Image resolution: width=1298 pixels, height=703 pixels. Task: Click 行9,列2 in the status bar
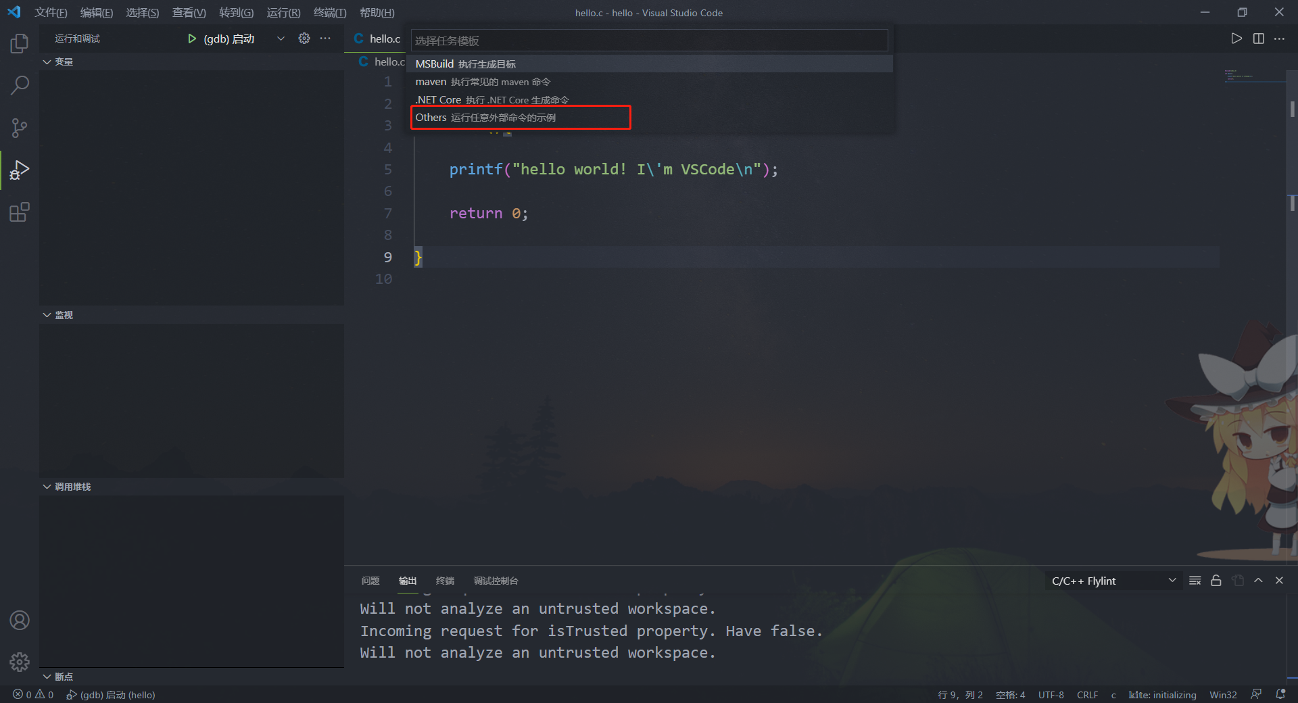click(959, 694)
